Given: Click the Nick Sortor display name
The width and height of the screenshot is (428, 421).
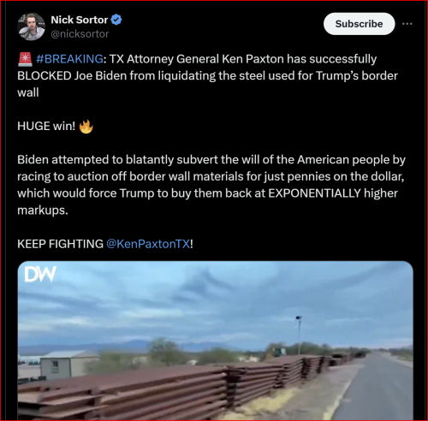Looking at the screenshot, I should coord(80,20).
